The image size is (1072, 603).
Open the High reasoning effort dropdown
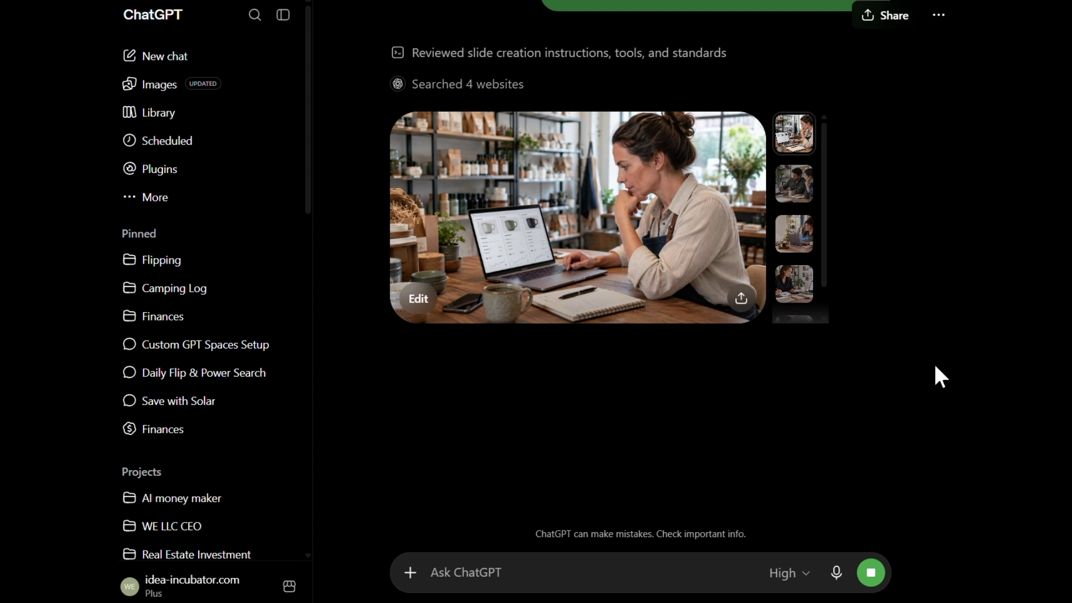click(x=789, y=573)
